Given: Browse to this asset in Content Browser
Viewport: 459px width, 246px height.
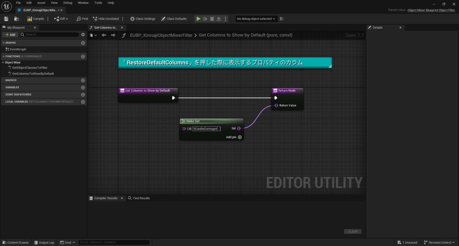Looking at the screenshot, I should pos(17,18).
